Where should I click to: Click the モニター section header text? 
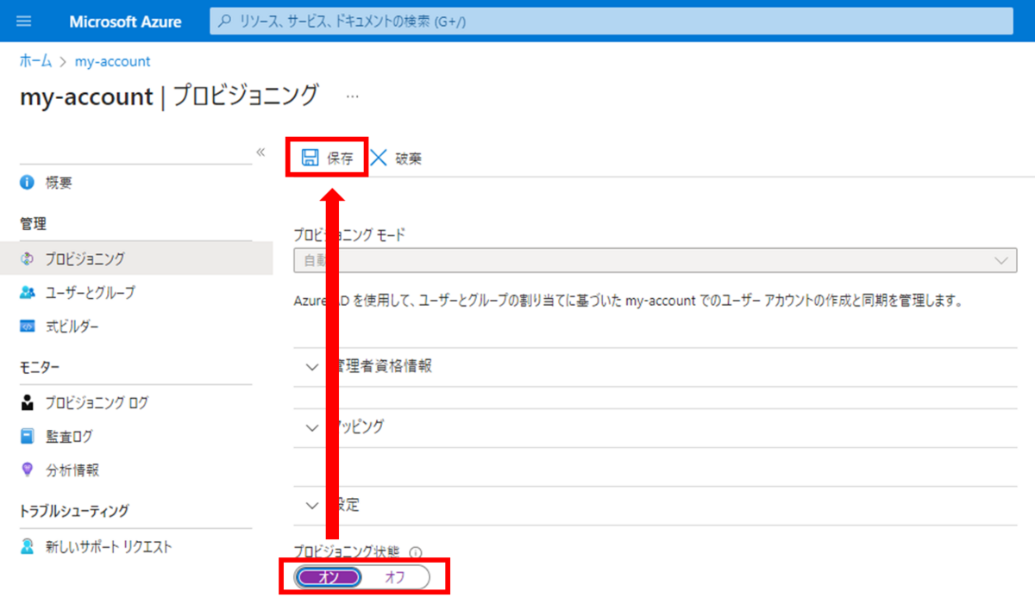[x=40, y=368]
